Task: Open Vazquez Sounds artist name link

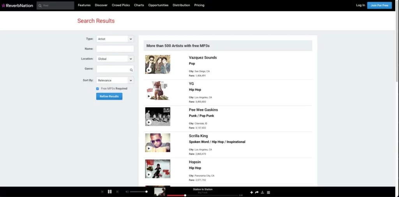Action: [x=203, y=58]
